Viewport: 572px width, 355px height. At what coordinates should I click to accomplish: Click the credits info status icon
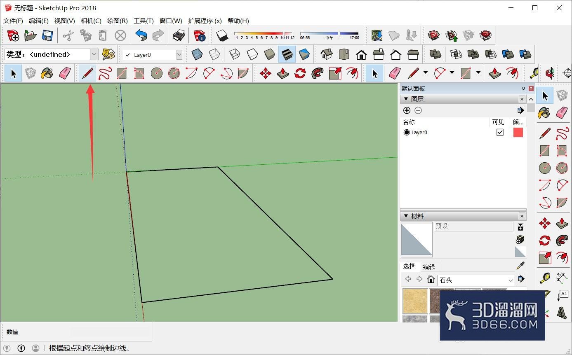pyautogui.click(x=21, y=348)
